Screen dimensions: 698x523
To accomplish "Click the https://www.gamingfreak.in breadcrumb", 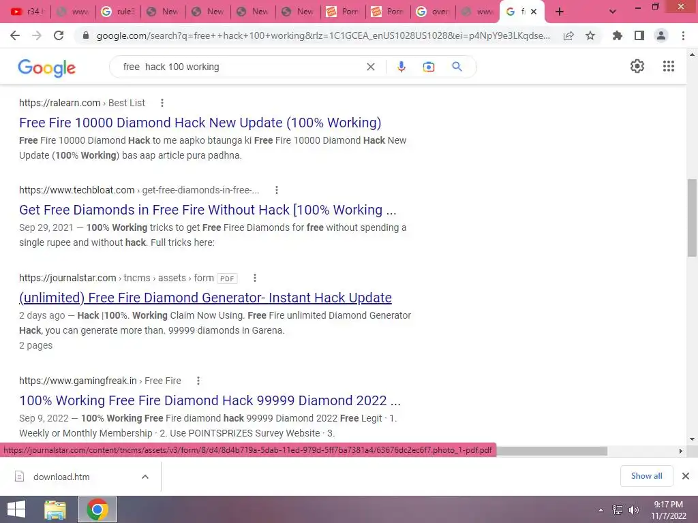I will click(78, 381).
